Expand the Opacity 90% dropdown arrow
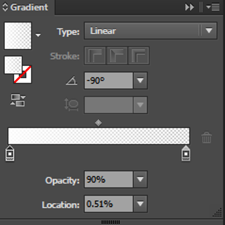This screenshot has height=225, width=225. click(x=141, y=179)
